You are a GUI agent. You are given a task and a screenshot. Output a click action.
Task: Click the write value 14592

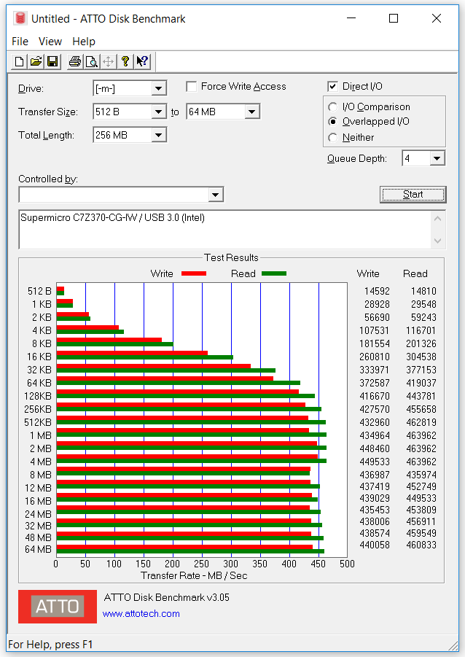(377, 291)
